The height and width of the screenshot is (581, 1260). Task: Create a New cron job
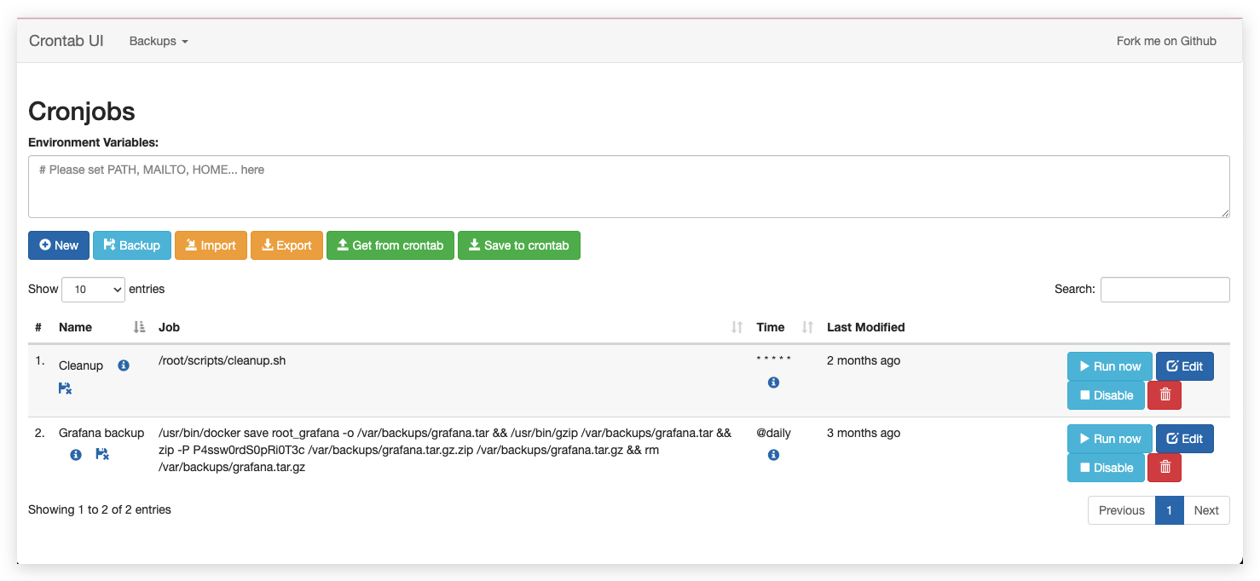coord(59,245)
